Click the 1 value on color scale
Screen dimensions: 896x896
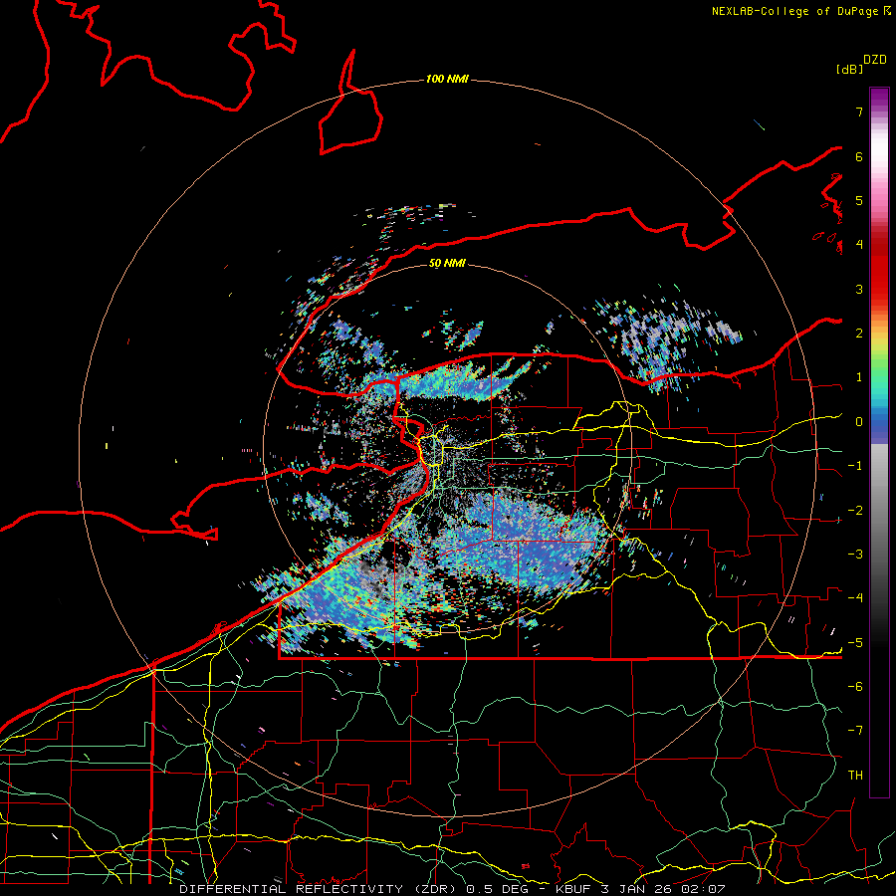pos(859,377)
